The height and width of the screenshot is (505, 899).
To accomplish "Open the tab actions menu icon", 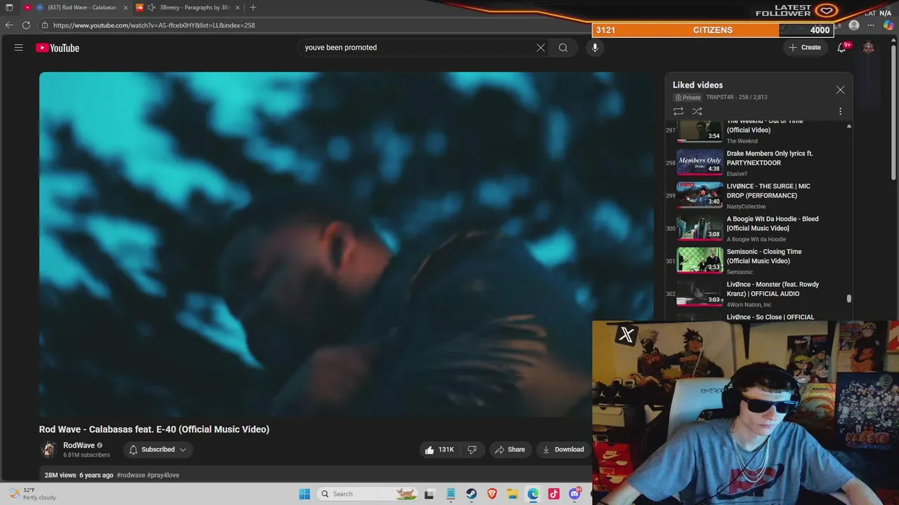I will (9, 7).
